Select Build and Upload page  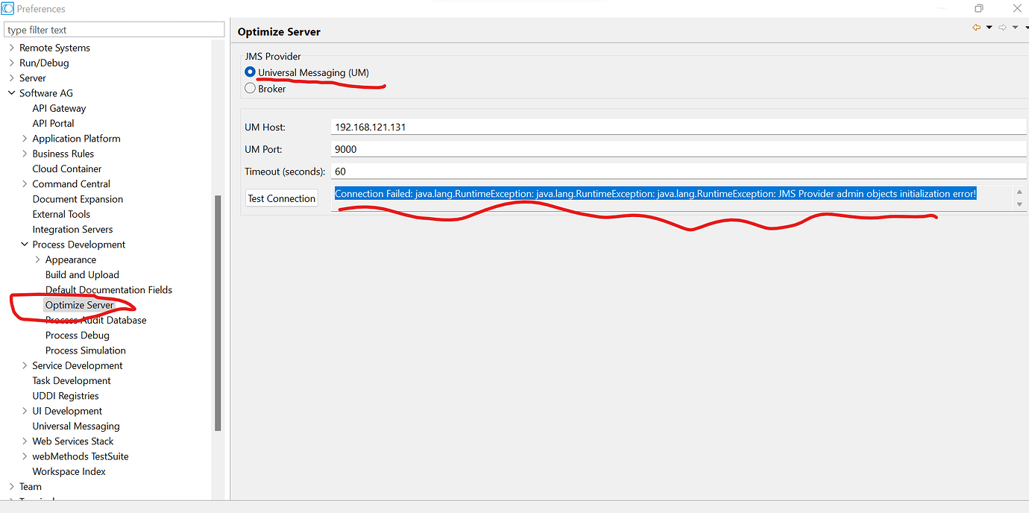(82, 274)
